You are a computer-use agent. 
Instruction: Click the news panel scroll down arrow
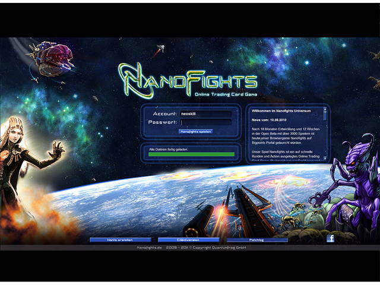[325, 159]
